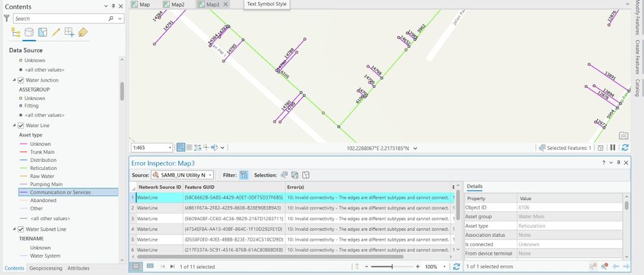Viewport: 644px width, 275px height.
Task: Switch to List By Selection view
Action: click(x=43, y=32)
